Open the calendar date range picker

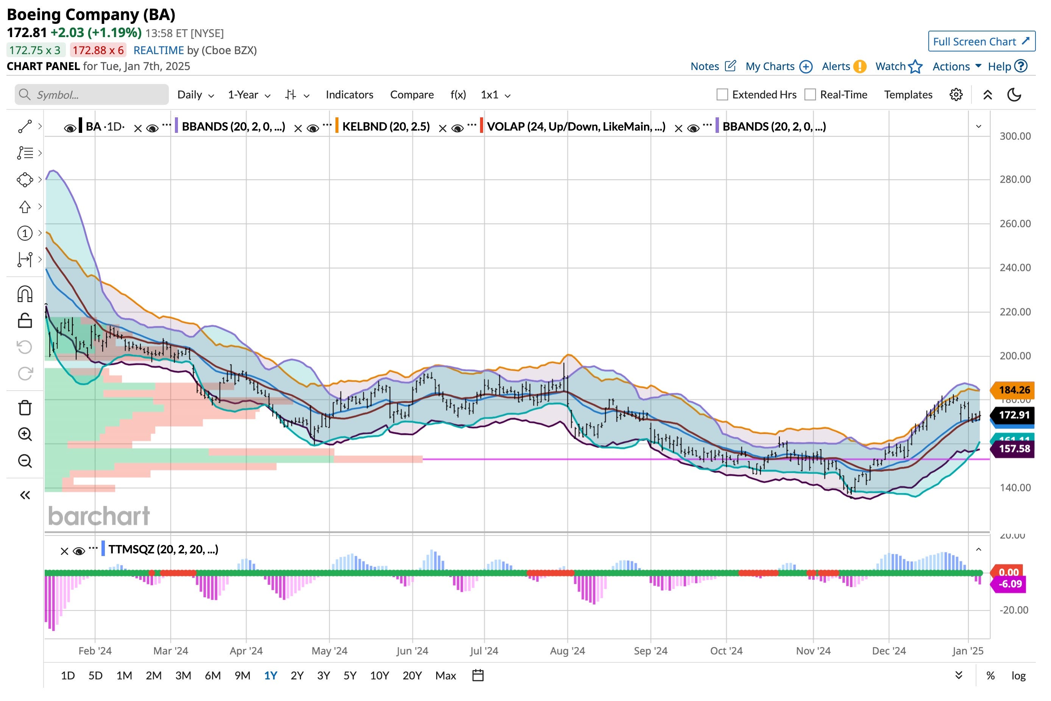pos(477,675)
